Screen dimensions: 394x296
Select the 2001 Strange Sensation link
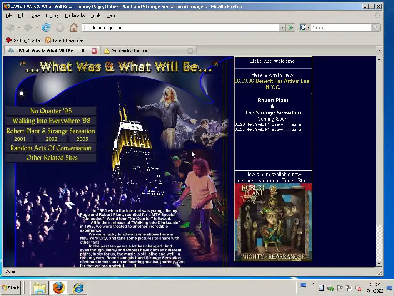click(20, 139)
